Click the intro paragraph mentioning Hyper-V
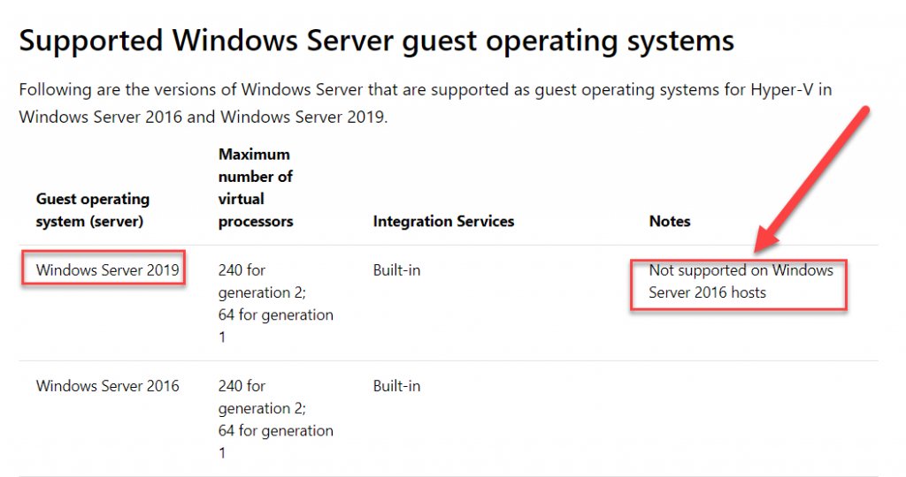 click(x=426, y=103)
